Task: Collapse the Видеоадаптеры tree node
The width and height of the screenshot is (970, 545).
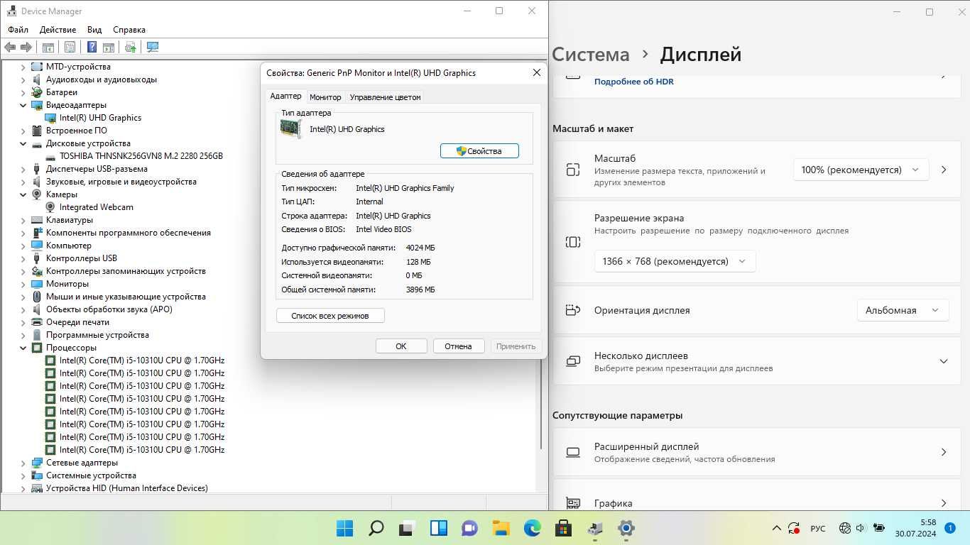Action: (x=23, y=105)
